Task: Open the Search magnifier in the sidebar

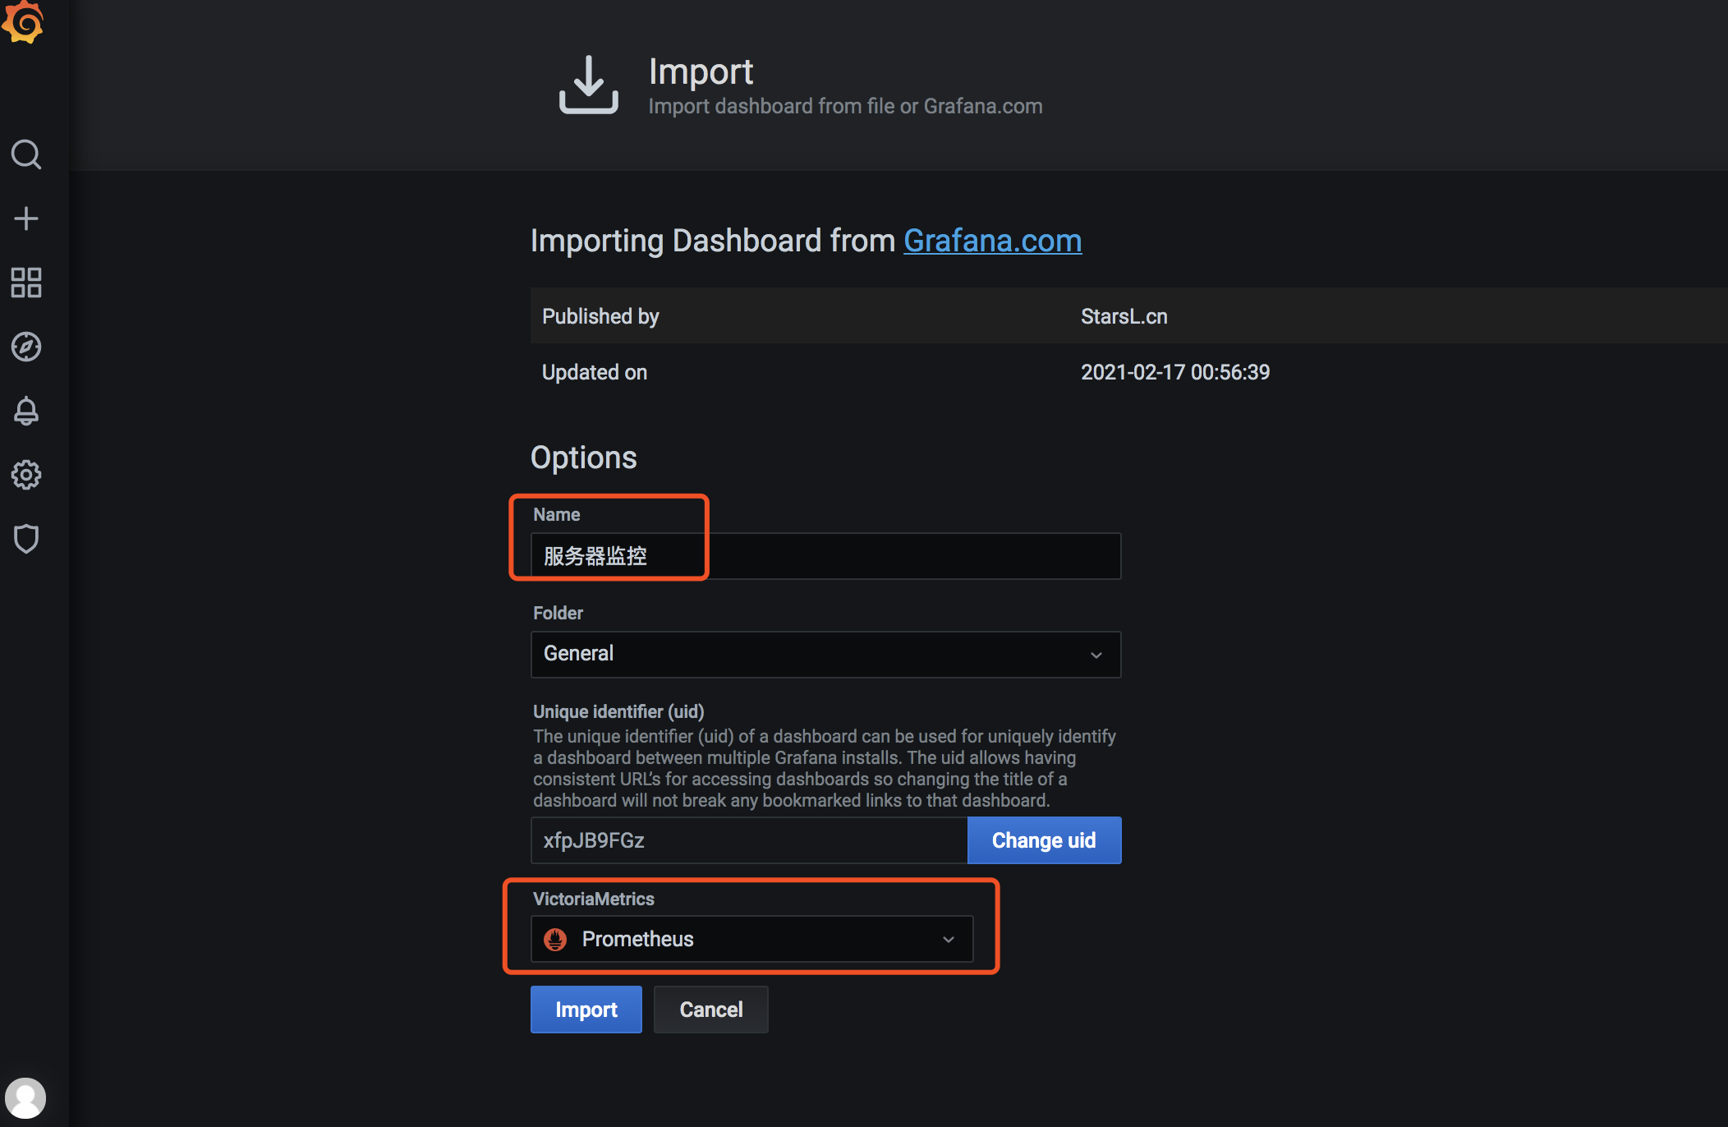Action: pos(26,154)
